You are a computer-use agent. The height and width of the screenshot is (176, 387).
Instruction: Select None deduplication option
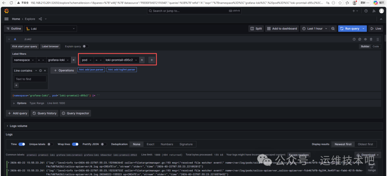(x=137, y=144)
